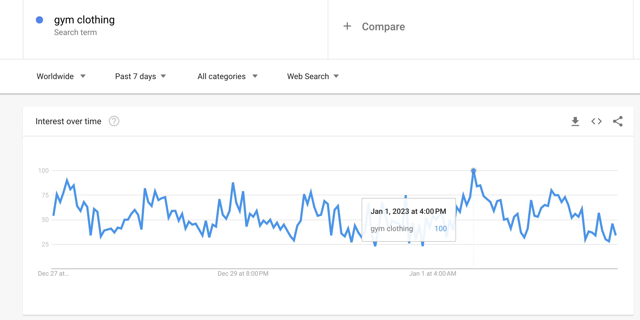Click the Compare text button

[383, 27]
